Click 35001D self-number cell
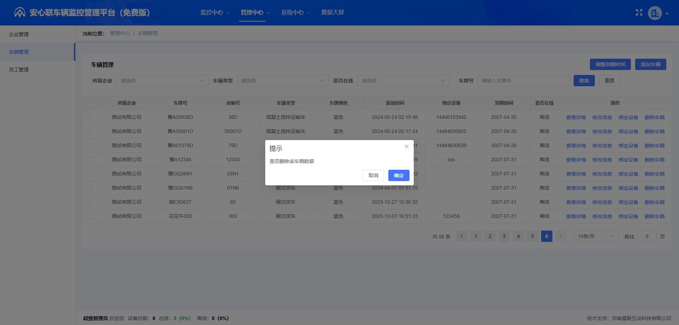 click(233, 131)
